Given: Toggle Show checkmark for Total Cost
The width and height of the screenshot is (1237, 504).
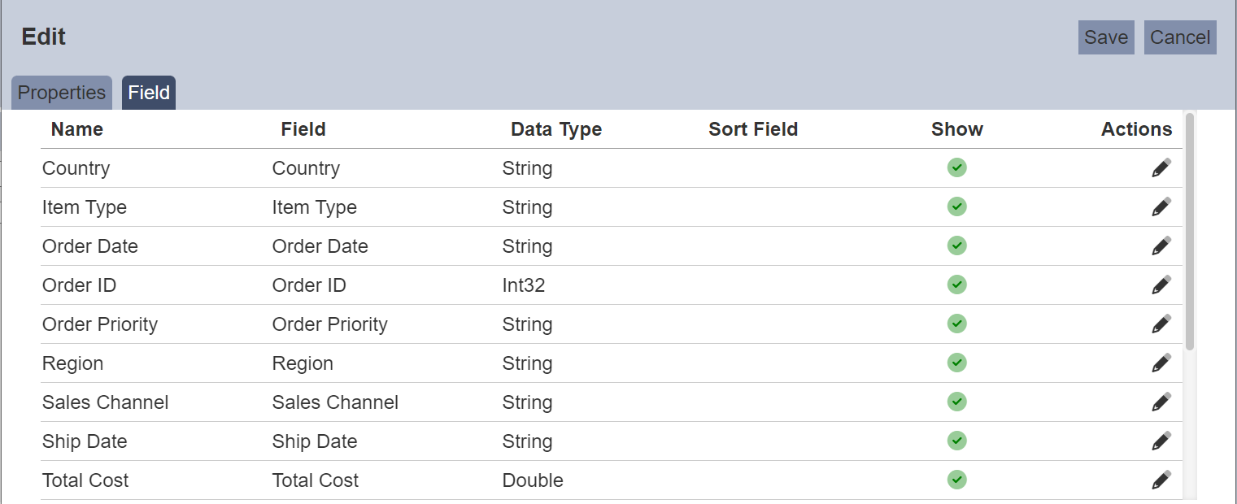Looking at the screenshot, I should click(x=957, y=480).
